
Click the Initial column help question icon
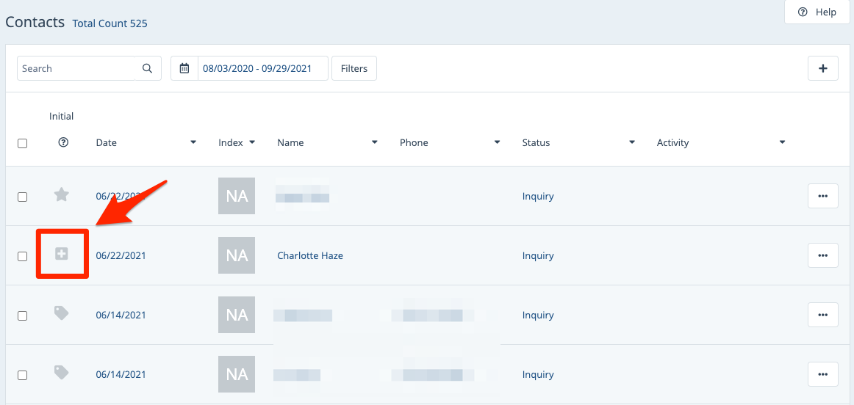click(63, 142)
